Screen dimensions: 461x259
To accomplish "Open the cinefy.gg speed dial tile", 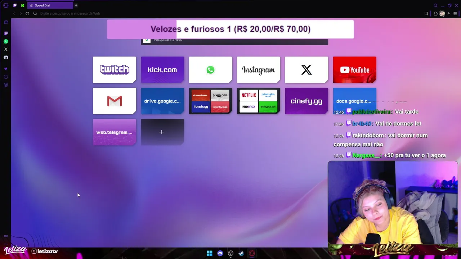I will point(306,101).
